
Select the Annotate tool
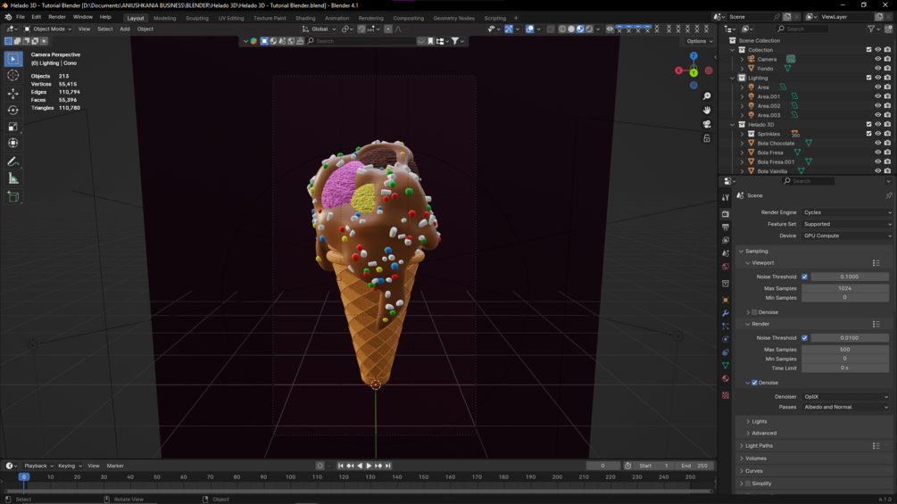(13, 162)
